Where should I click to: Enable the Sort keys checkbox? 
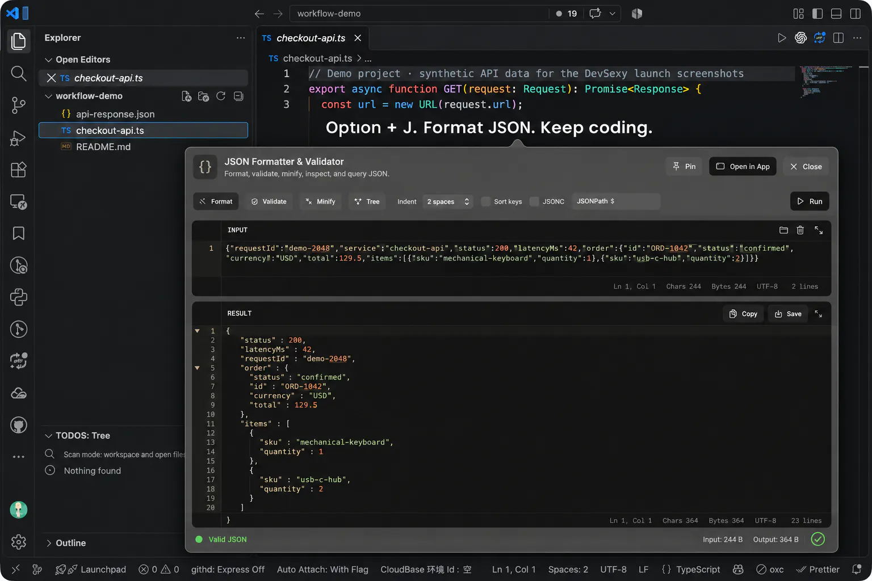point(486,201)
